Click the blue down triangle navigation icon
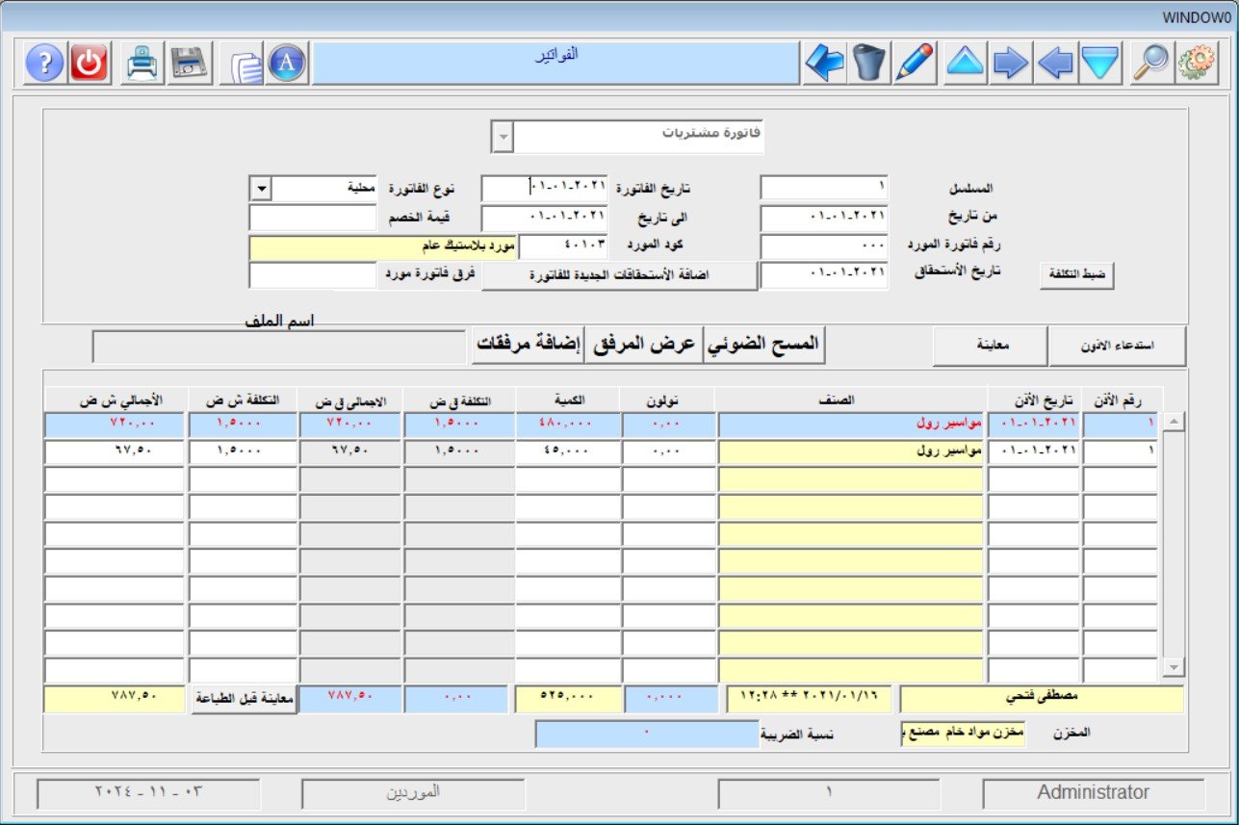The width and height of the screenshot is (1239, 825). tap(1100, 64)
